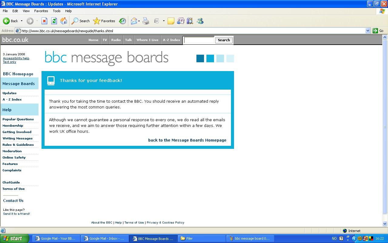Click the Stop loading icon
This screenshot has width=388, height=243.
(x=44, y=21)
